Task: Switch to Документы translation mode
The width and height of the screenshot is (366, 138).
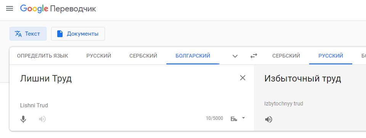Action: click(x=78, y=34)
